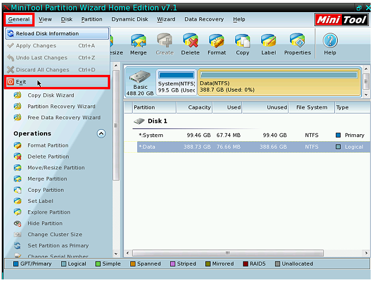Select the System(NTFS) partition block
This screenshot has width=377, height=284.
tap(176, 82)
